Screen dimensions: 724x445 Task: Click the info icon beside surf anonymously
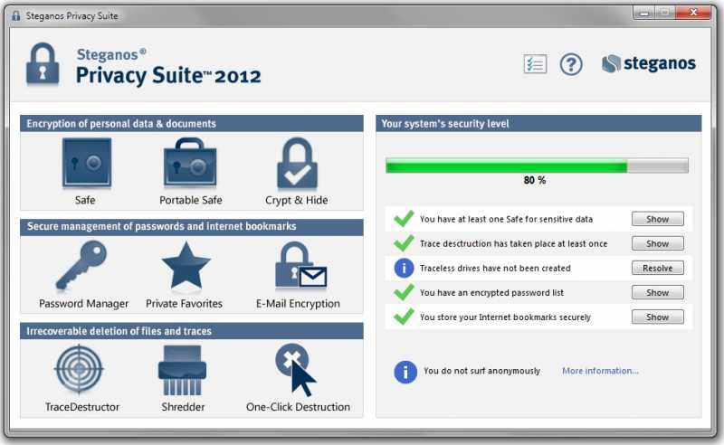click(x=405, y=372)
